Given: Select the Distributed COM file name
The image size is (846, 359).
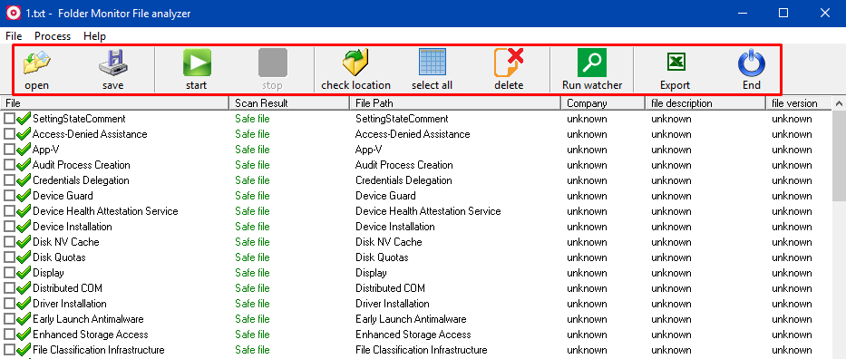Looking at the screenshot, I should click(x=67, y=288).
